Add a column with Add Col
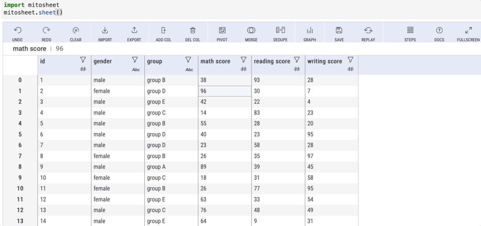The image size is (481, 226). (x=163, y=31)
